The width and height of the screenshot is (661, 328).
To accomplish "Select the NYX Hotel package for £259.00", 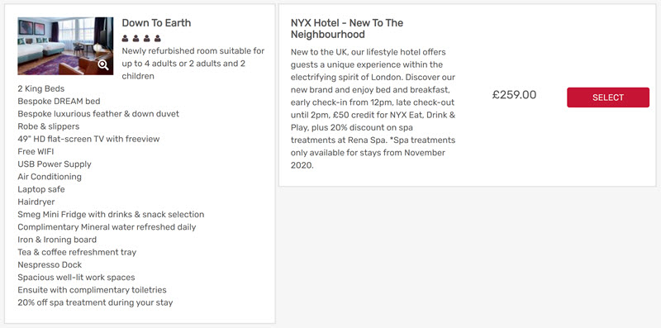I will 608,97.
